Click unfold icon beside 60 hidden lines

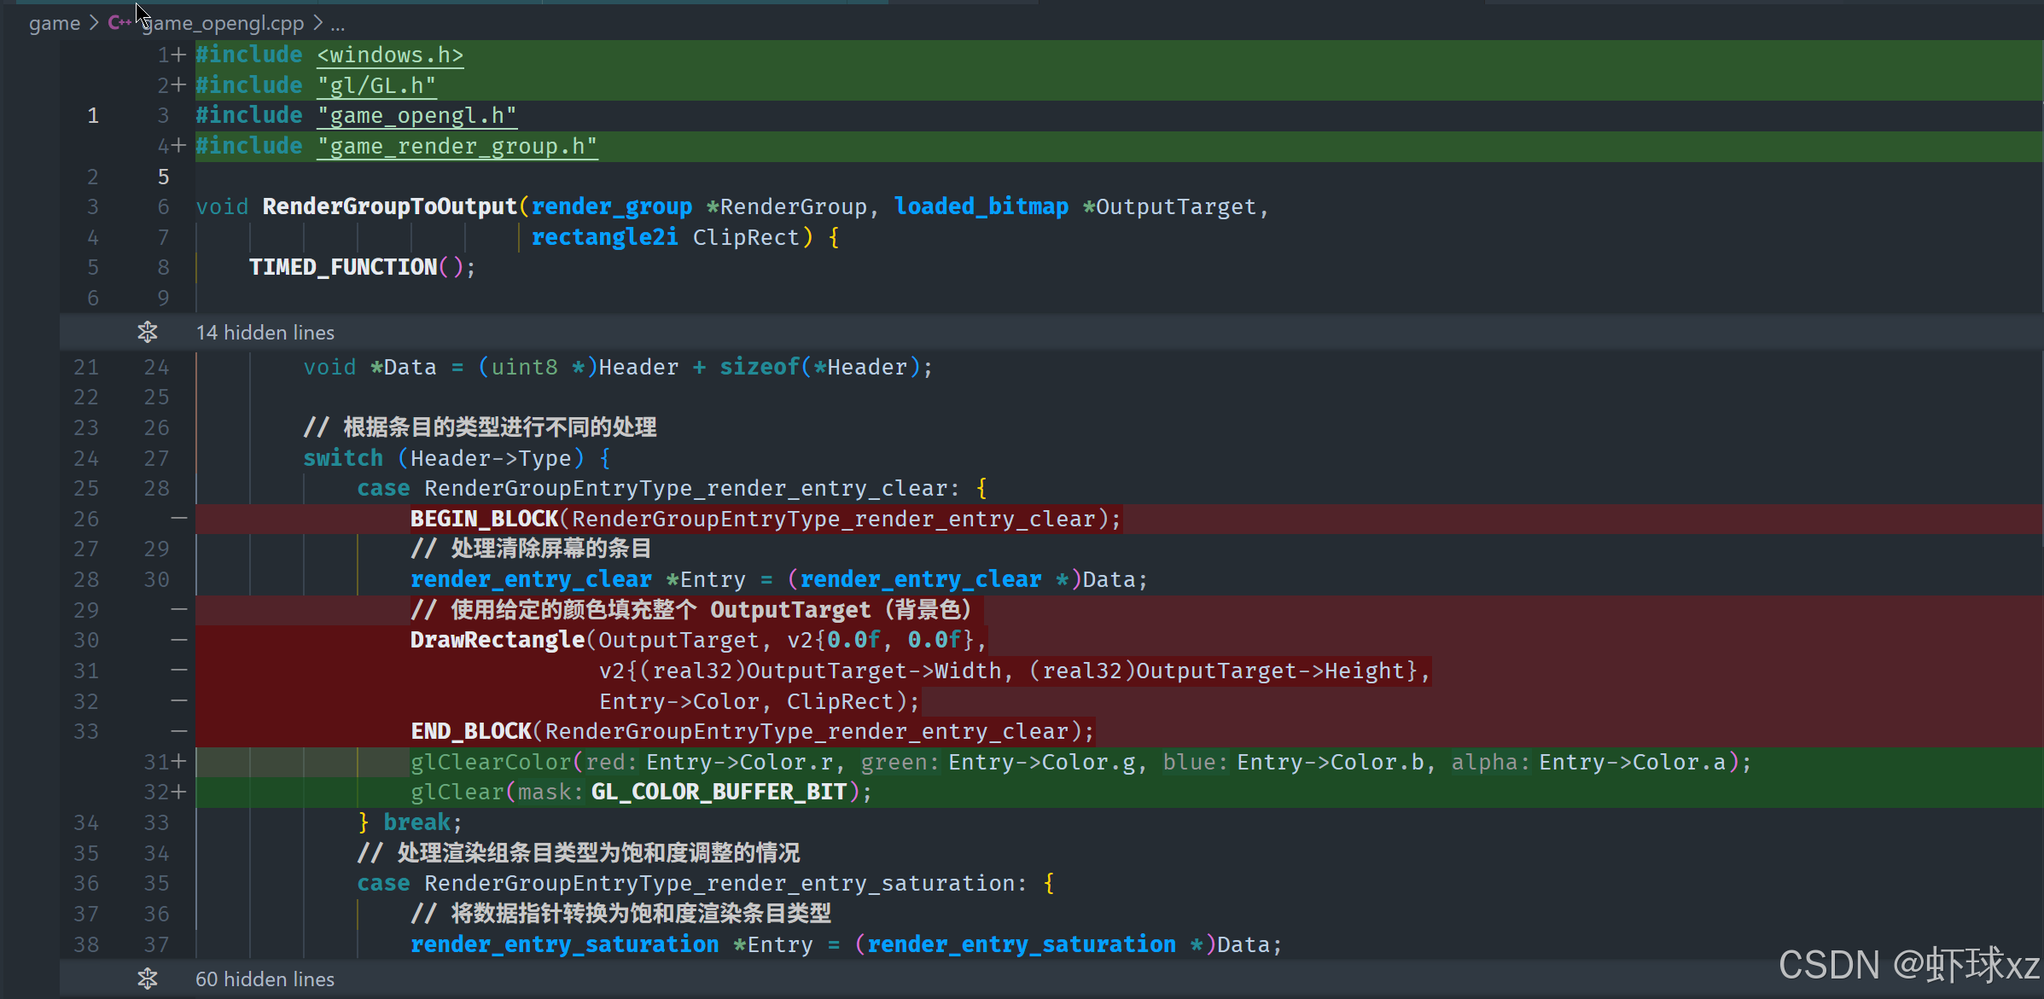[x=148, y=979]
